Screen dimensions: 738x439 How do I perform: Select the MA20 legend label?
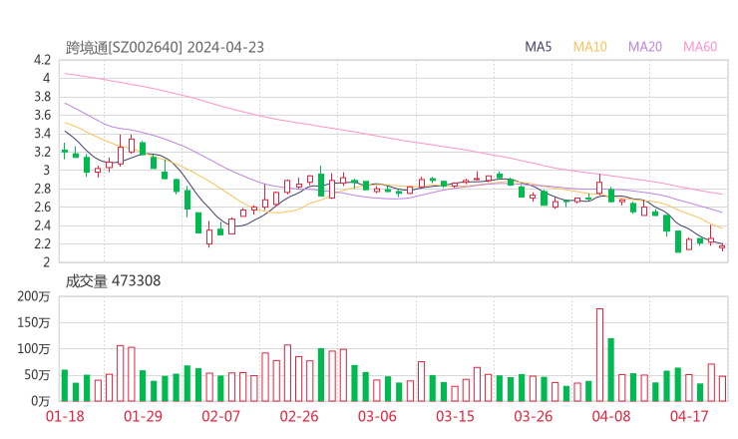coord(645,47)
